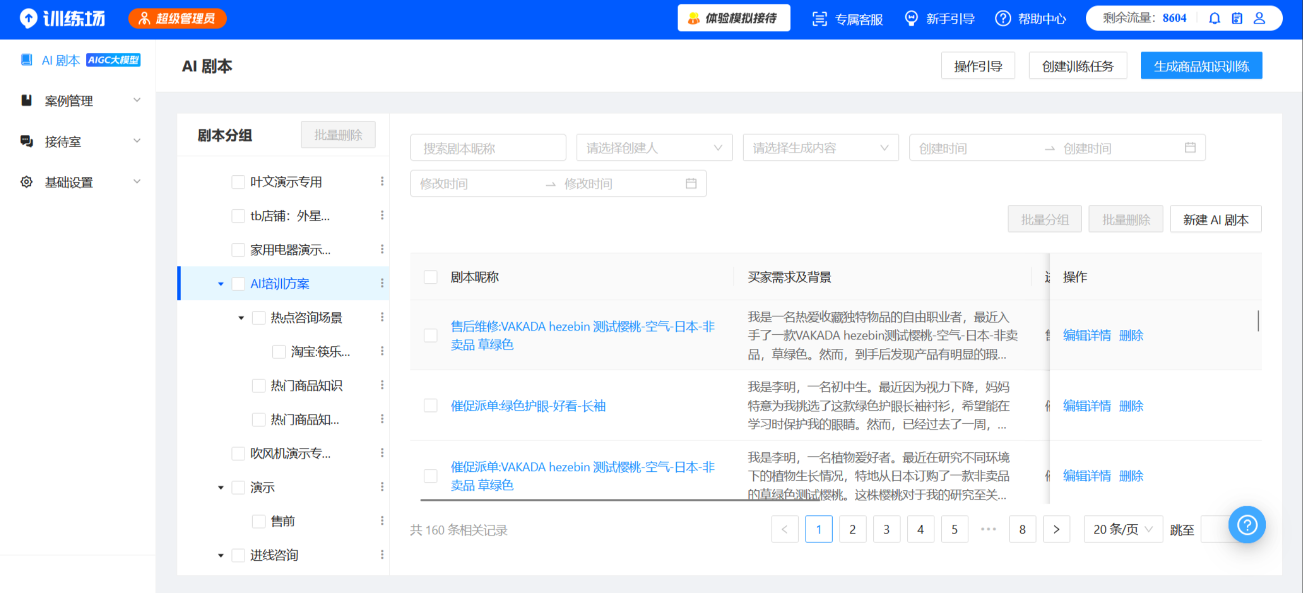Viewport: 1303px width, 593px height.
Task: Expand the 基础设置 sidebar menu
Action: tap(137, 182)
